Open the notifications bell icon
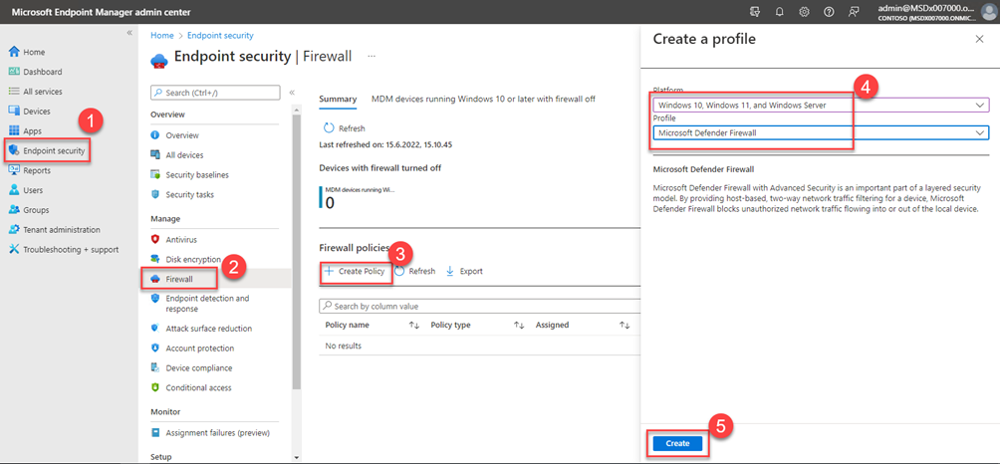This screenshot has width=1000, height=464. (x=779, y=12)
